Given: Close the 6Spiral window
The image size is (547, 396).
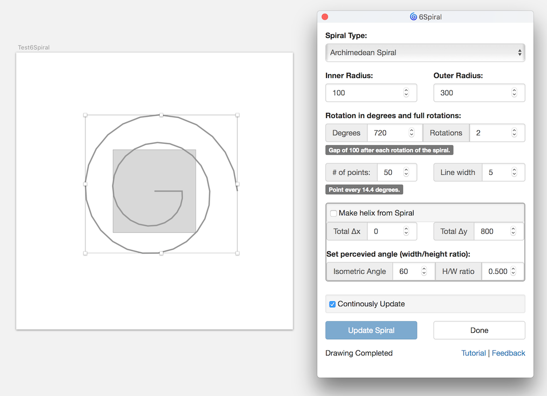Looking at the screenshot, I should (x=325, y=17).
